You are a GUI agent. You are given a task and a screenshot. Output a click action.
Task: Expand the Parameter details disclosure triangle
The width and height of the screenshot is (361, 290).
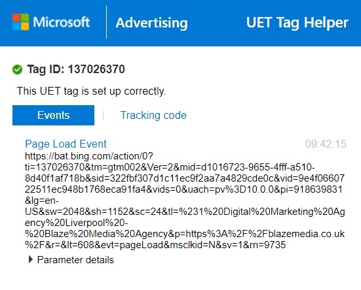[x=30, y=259]
